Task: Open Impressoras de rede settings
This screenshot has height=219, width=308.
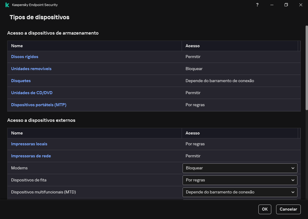Action: pyautogui.click(x=31, y=156)
